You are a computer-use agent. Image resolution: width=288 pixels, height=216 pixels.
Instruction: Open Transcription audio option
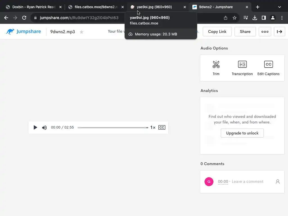[x=242, y=68]
